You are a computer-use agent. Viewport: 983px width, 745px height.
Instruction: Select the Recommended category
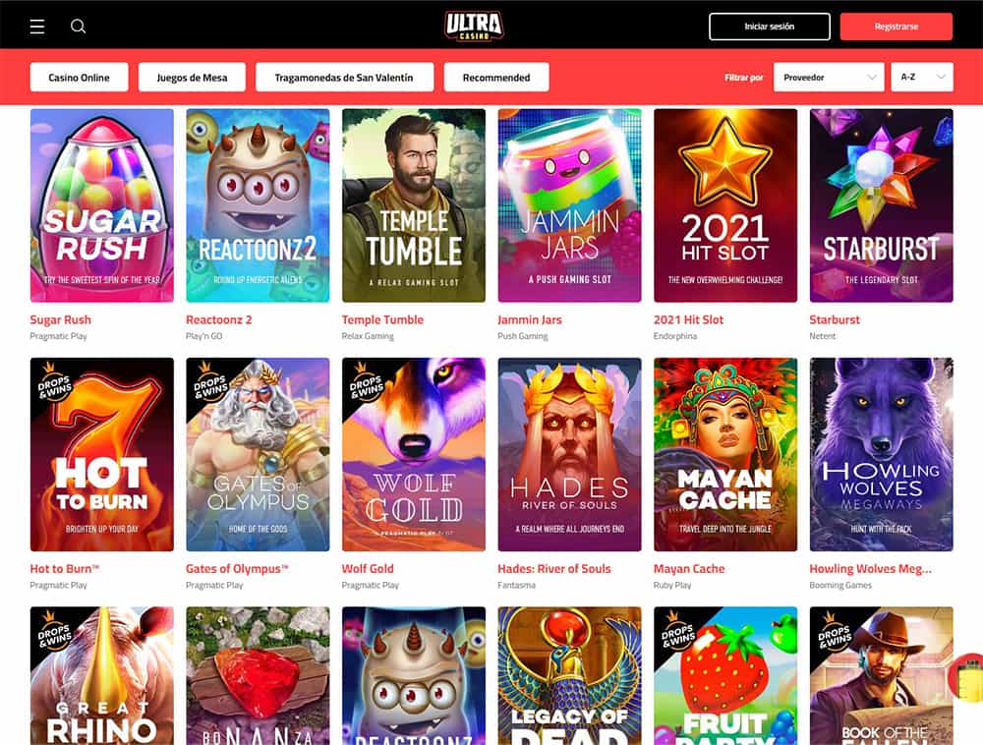pos(496,77)
